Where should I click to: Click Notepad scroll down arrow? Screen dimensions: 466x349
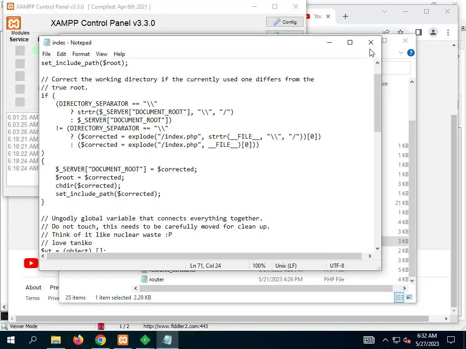pyautogui.click(x=377, y=249)
